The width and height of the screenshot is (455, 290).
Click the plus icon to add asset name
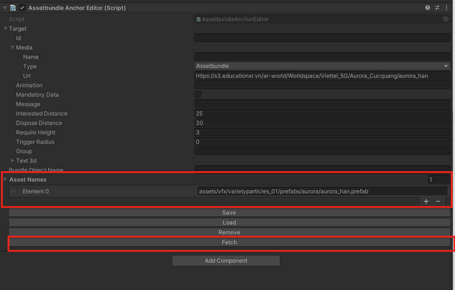pyautogui.click(x=426, y=201)
